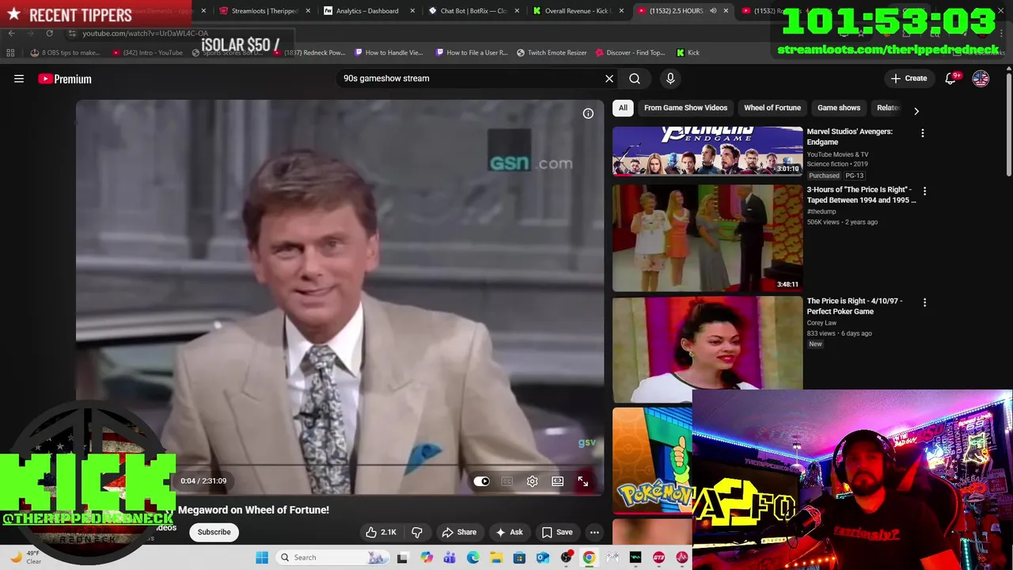This screenshot has width=1013, height=570.
Task: Clear the search box with the X
Action: click(609, 78)
